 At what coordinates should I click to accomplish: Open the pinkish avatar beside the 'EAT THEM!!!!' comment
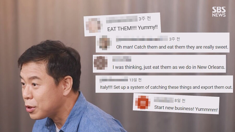point(94,25)
